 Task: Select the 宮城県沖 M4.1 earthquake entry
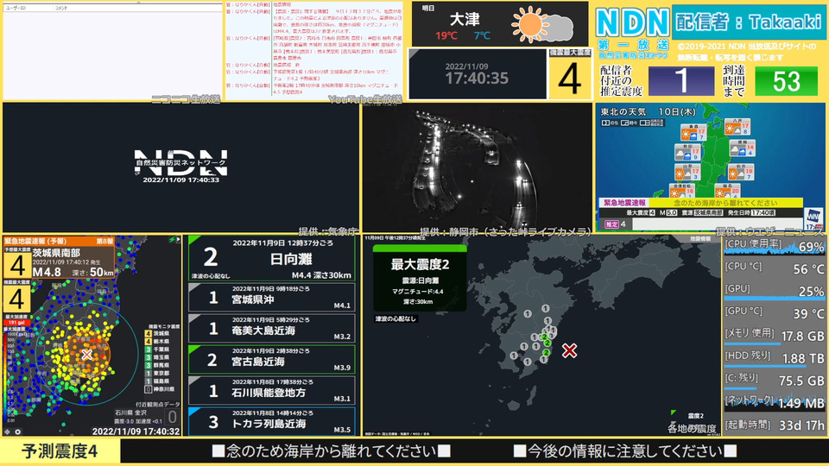coord(272,298)
